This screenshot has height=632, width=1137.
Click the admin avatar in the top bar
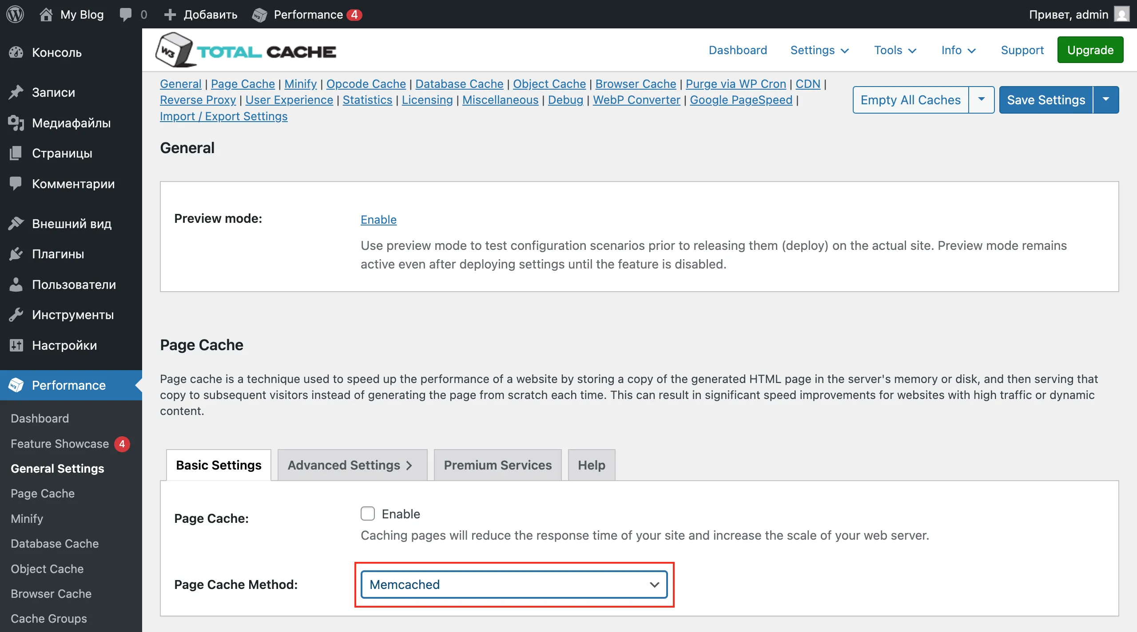point(1122,14)
